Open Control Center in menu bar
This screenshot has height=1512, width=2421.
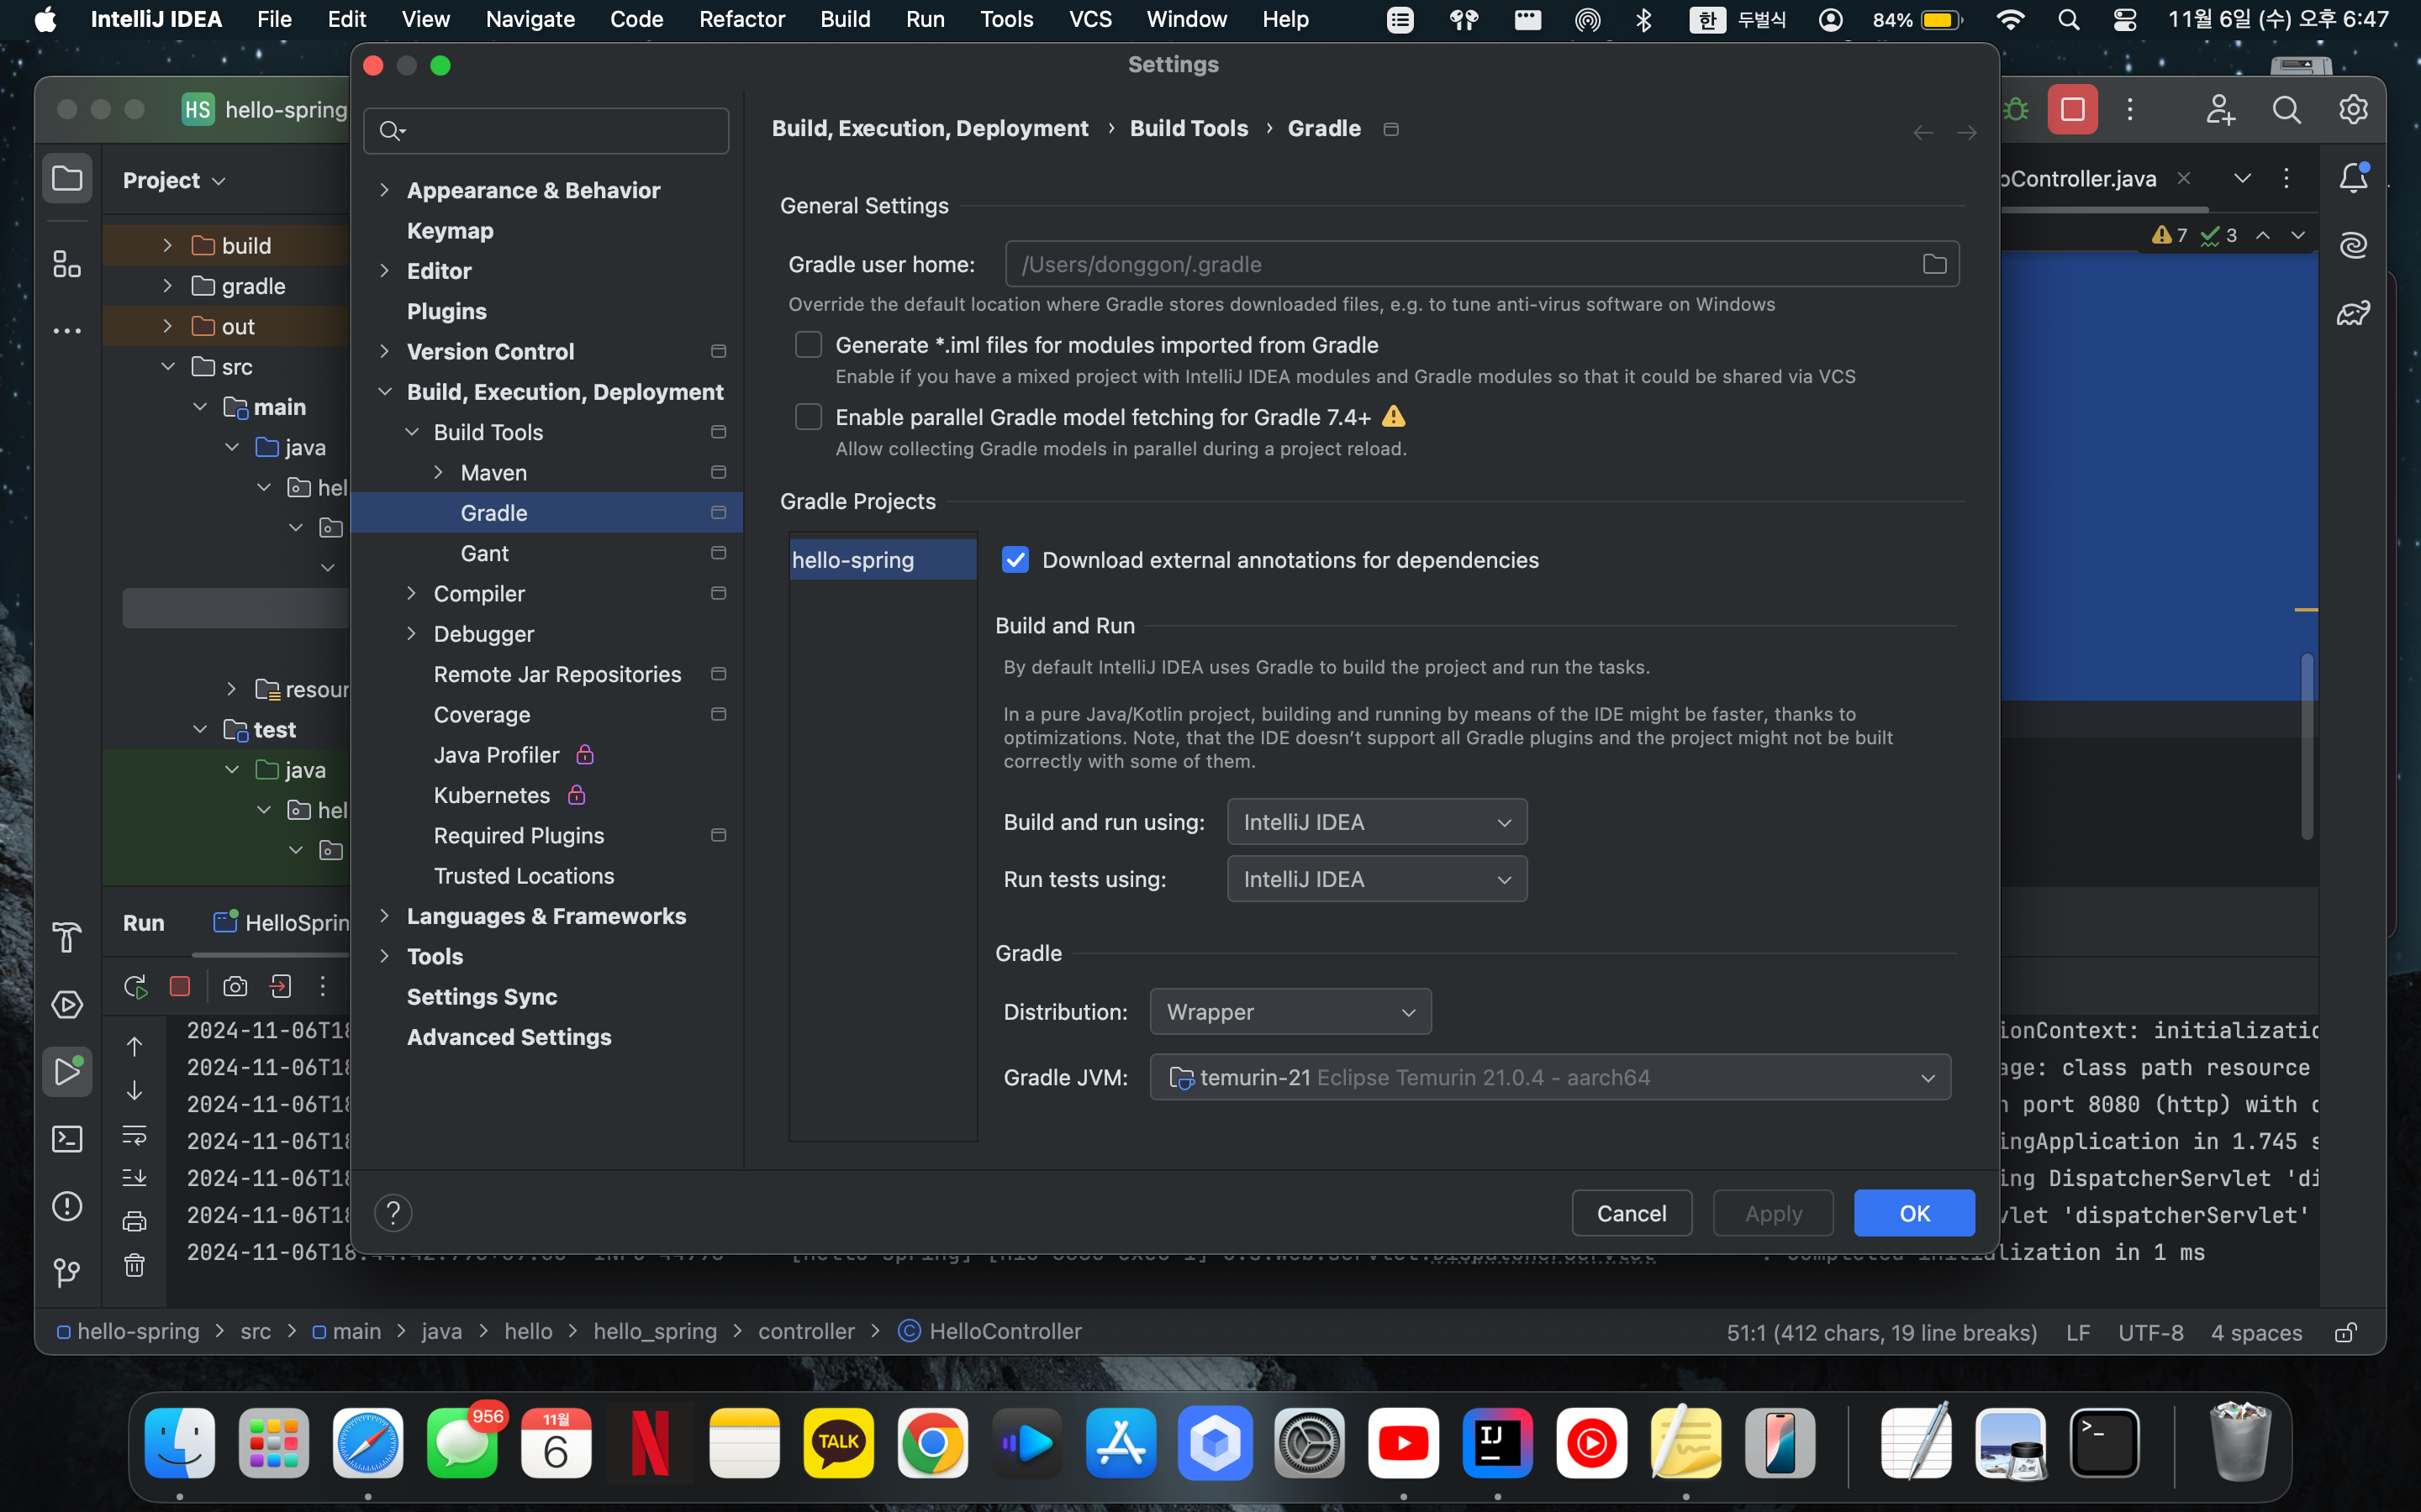click(2124, 19)
